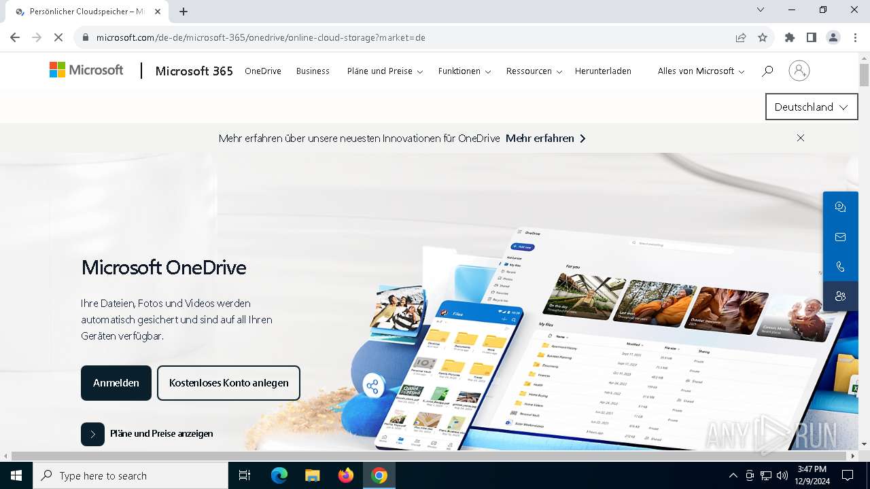Open the tab search chevron

761,10
